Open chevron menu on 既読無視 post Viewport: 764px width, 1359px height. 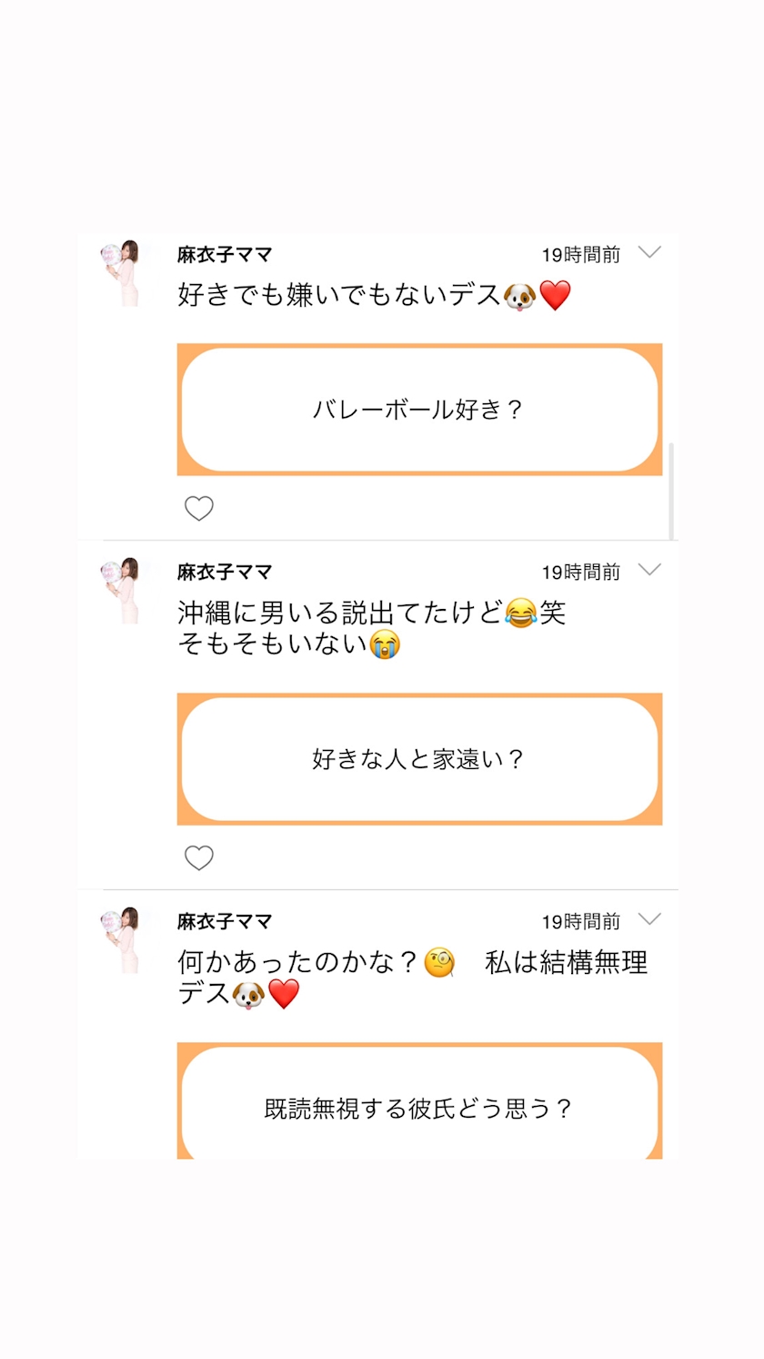pyautogui.click(x=648, y=918)
